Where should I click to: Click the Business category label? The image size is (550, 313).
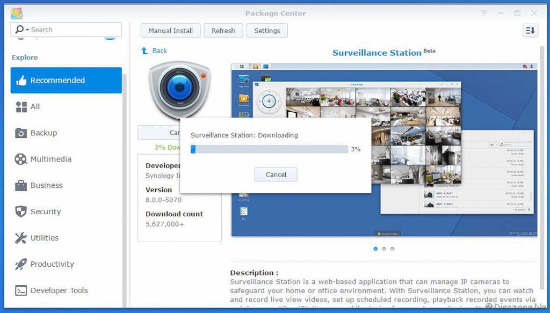[x=46, y=185]
